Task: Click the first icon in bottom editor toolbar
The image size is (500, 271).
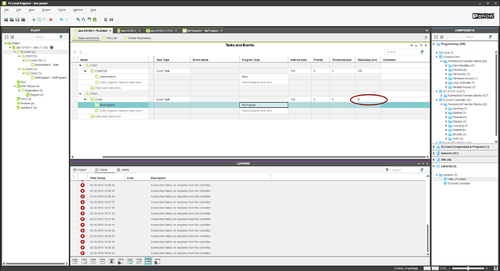Action: tap(75, 261)
